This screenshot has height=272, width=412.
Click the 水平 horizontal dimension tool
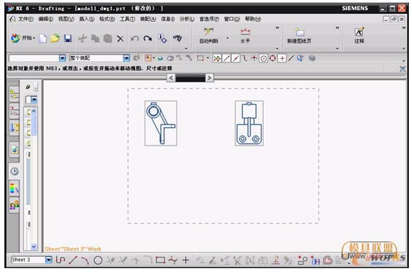tap(245, 35)
